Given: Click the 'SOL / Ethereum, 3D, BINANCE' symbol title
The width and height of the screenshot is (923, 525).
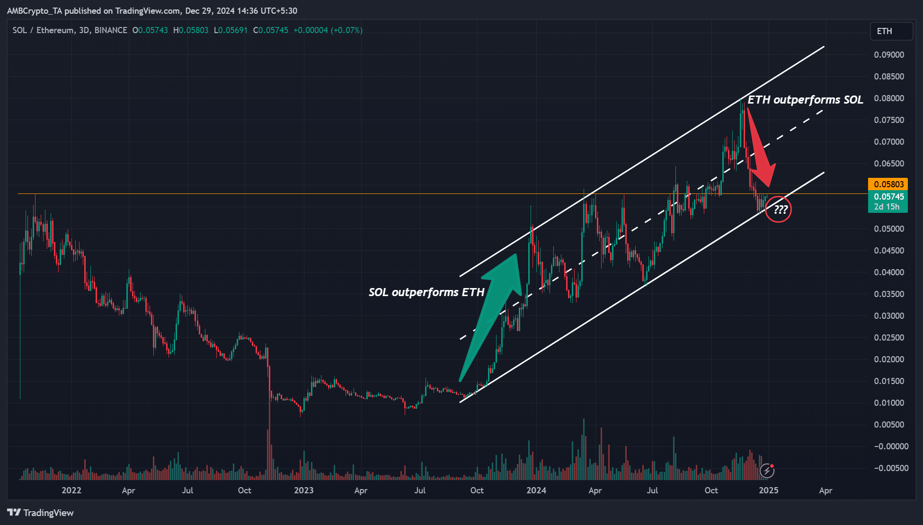Looking at the screenshot, I should (x=70, y=30).
